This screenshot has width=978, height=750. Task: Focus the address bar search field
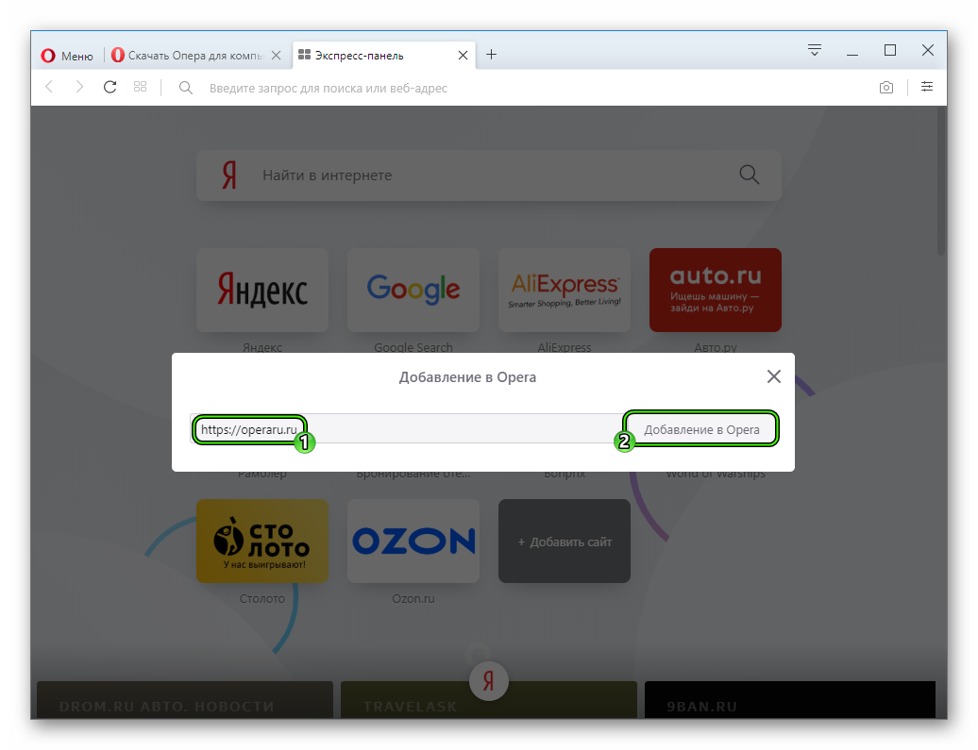[x=524, y=88]
